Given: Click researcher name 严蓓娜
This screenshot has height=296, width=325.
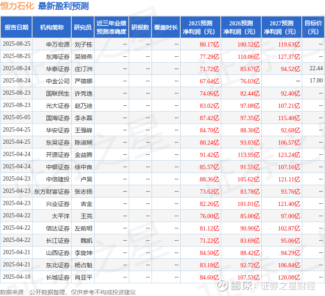Looking at the screenshot, I should point(84,81).
